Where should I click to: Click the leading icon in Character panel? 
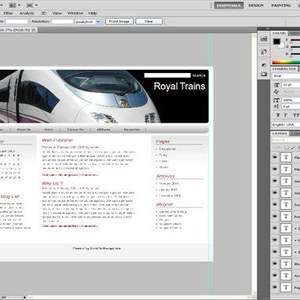coord(276,92)
